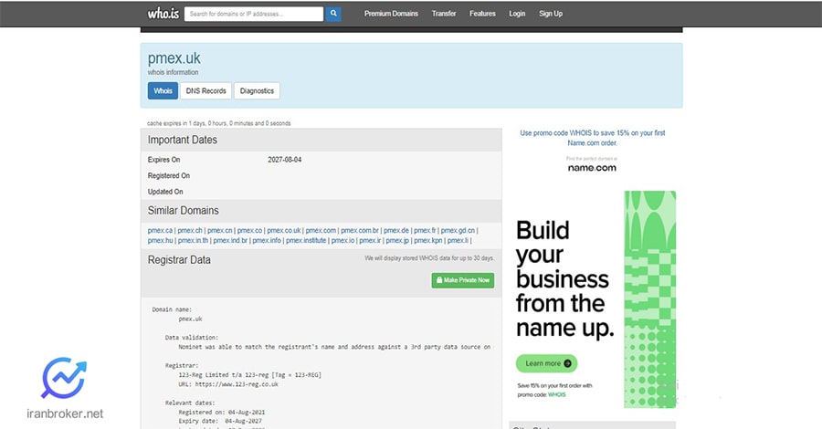The image size is (822, 429).
Task: Click the 'Expiry date: 04-Aug-2027' line
Action: (x=220, y=421)
